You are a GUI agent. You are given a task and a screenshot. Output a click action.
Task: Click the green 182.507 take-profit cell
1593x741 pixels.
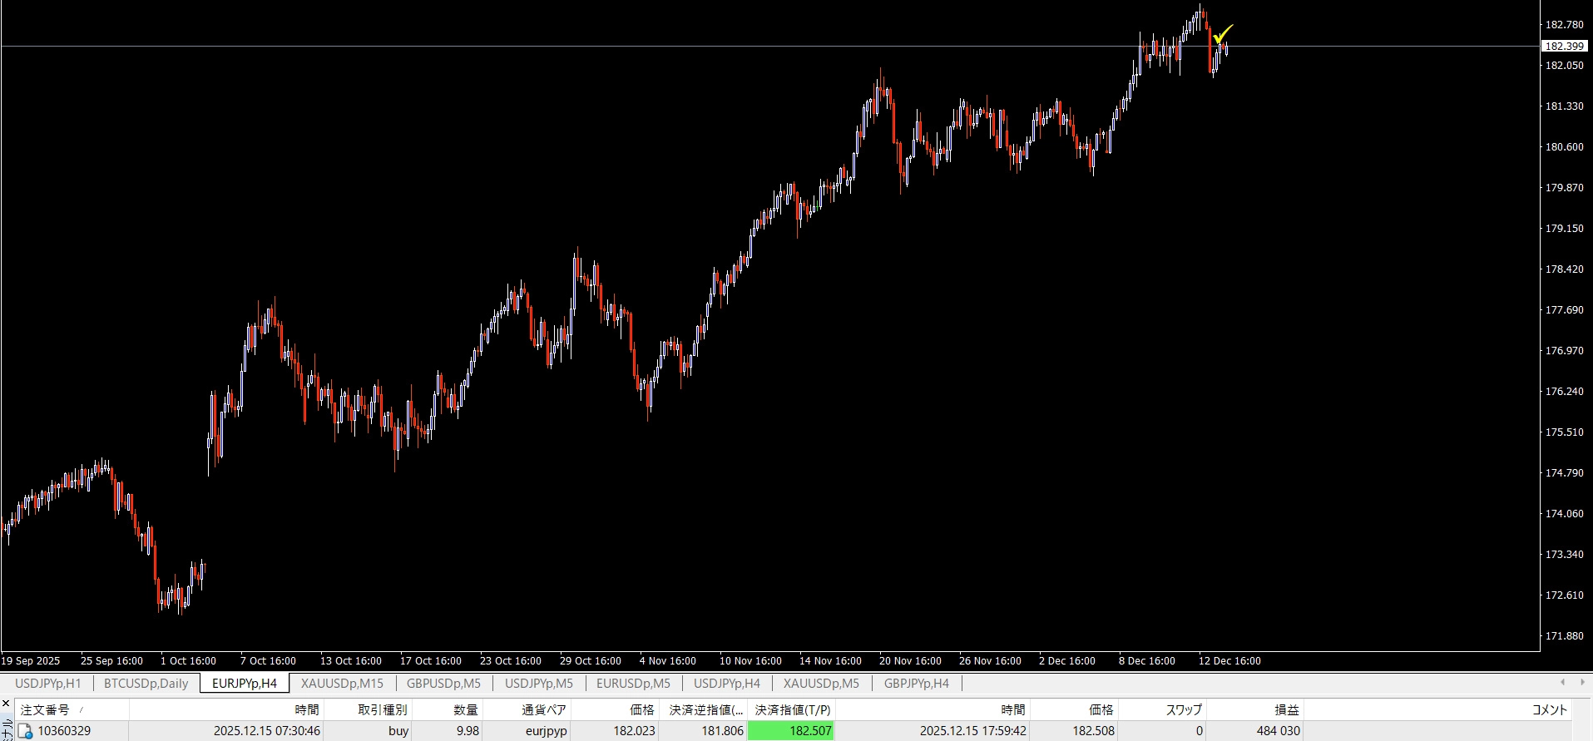coord(790,731)
